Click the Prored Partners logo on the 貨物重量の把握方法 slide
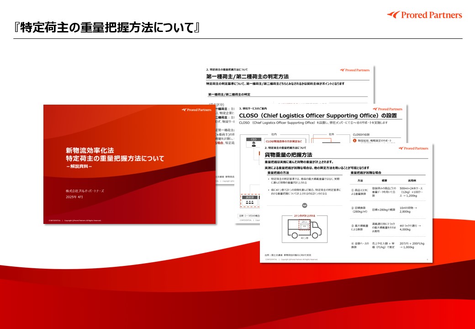475x329 pixels. (x=413, y=148)
